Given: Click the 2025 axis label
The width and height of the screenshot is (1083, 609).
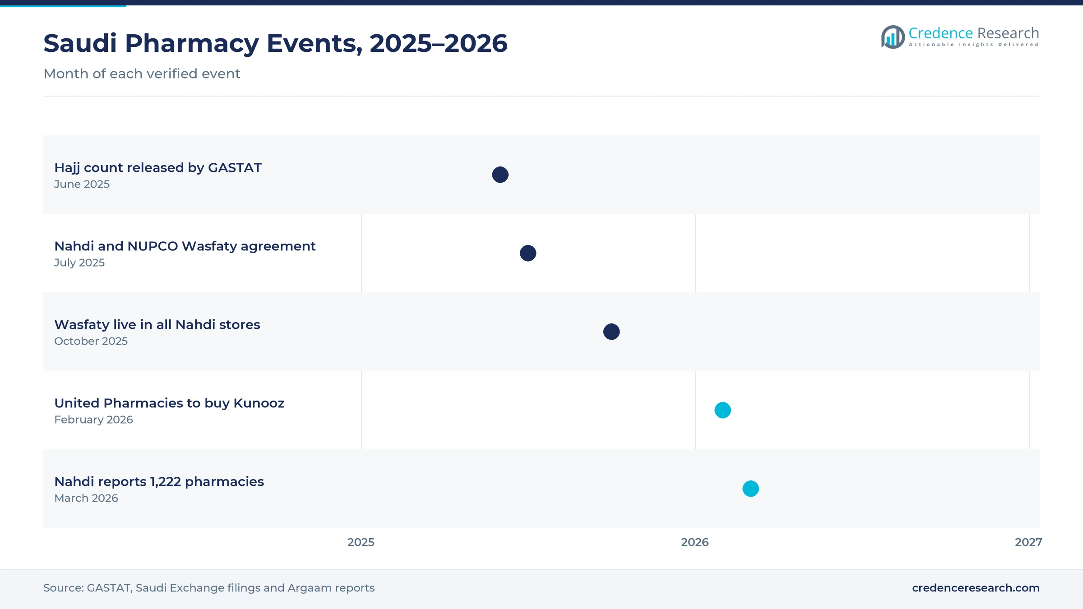Looking at the screenshot, I should [361, 542].
